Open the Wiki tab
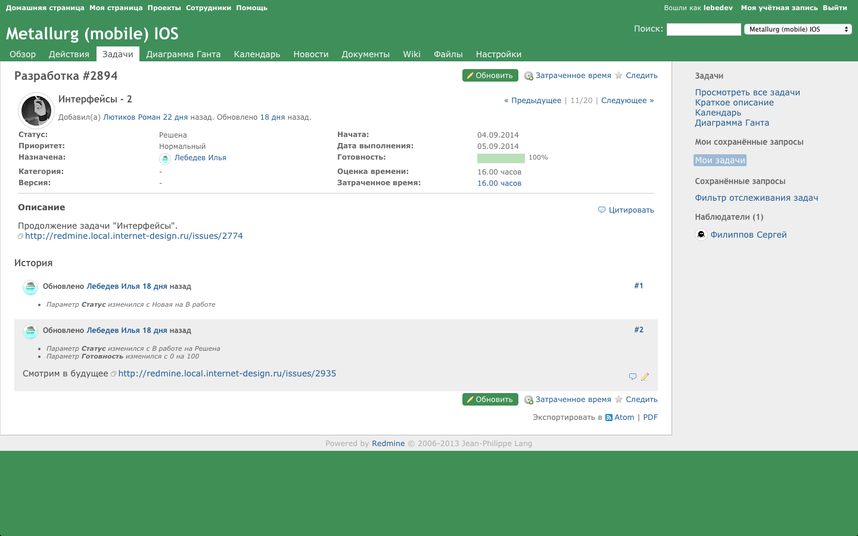This screenshot has height=536, width=858. click(412, 54)
